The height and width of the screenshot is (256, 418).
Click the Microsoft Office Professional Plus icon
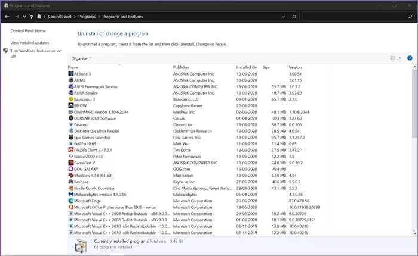click(70, 207)
